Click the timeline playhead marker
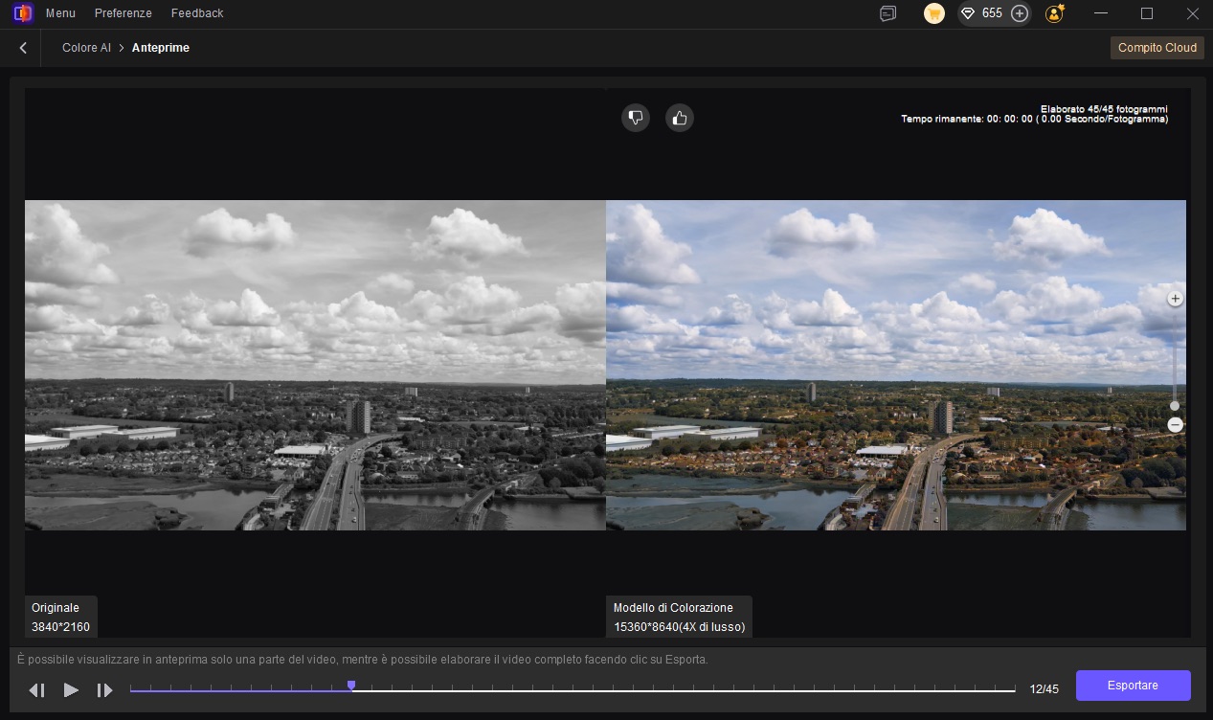The height and width of the screenshot is (720, 1213). (x=351, y=686)
